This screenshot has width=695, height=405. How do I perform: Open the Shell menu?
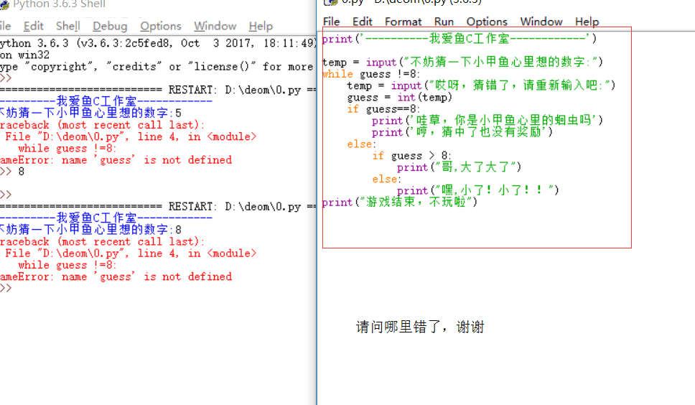click(67, 26)
